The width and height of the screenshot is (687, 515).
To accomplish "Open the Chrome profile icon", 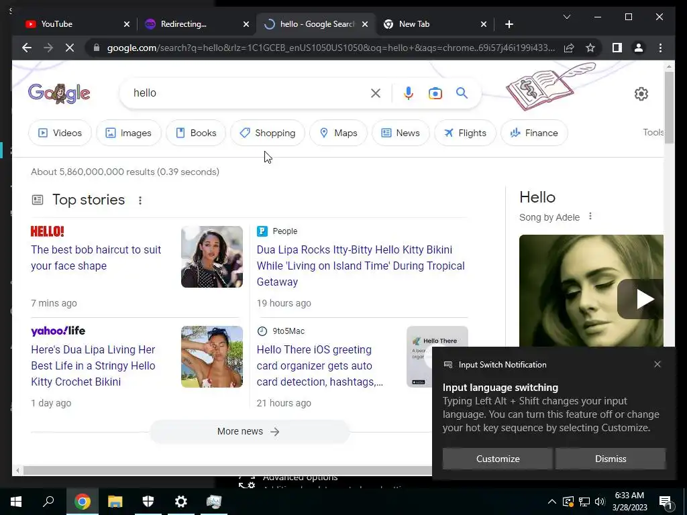I will click(639, 48).
